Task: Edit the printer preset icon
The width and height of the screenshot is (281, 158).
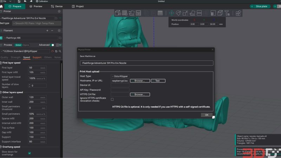Action: click(x=56, y=18)
